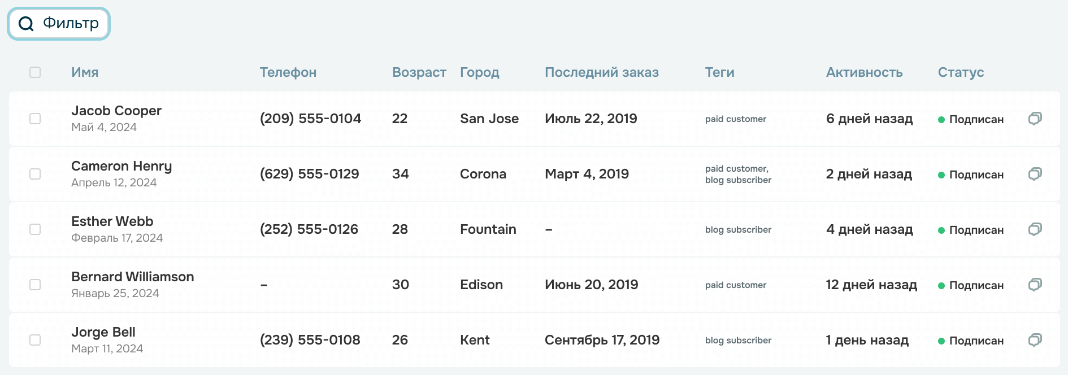Click the signup date Январь 25, 2024
This screenshot has width=1068, height=375.
coord(115,293)
